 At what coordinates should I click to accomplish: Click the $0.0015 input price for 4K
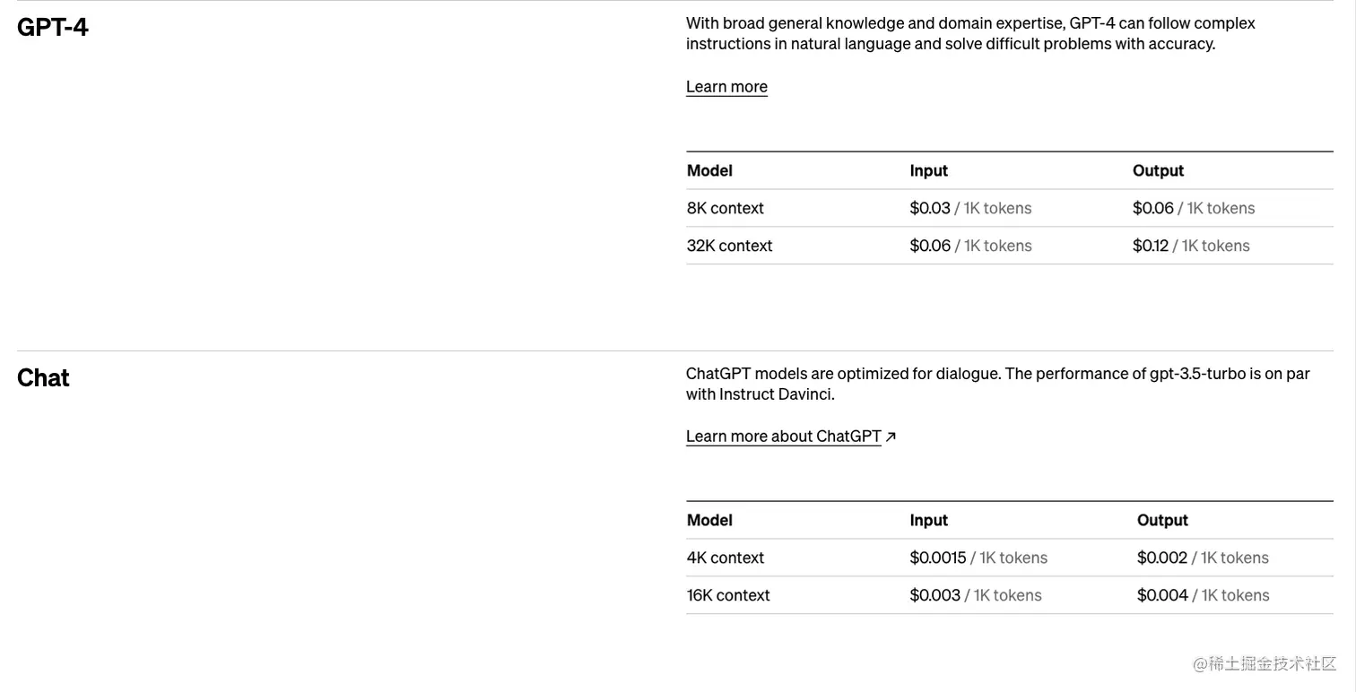[938, 558]
